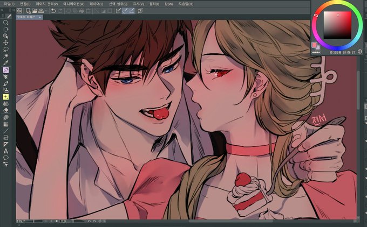The height and width of the screenshot is (227, 367).
Task: Open the 선택 범위(S) menu
Action: [x=118, y=4]
